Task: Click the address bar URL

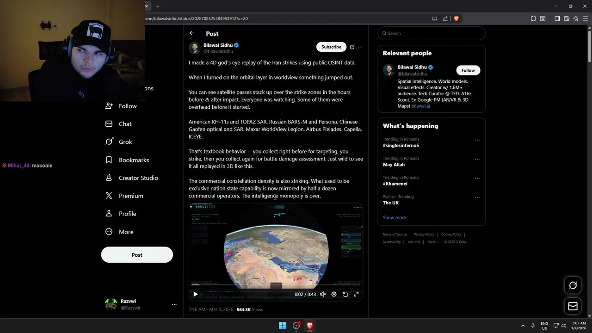Action: [x=197, y=18]
